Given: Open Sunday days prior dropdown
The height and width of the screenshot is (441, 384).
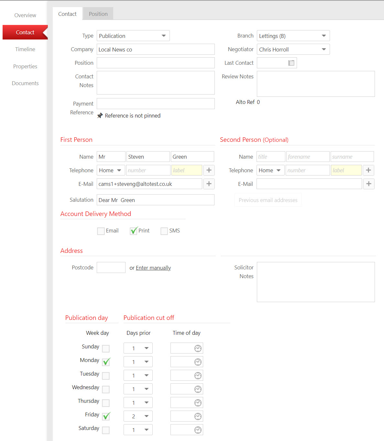Looking at the screenshot, I should 138,348.
